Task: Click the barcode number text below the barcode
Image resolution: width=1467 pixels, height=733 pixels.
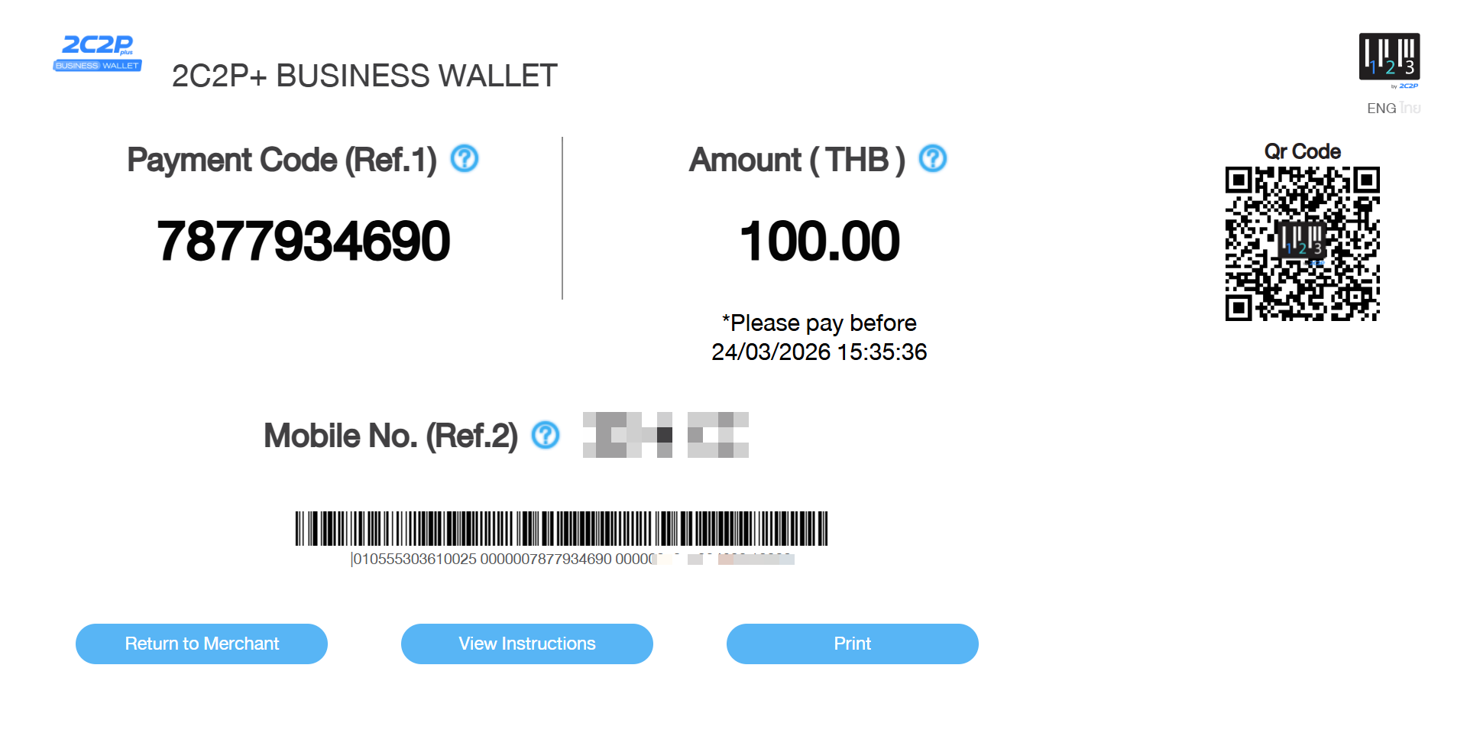Action: pos(504,559)
